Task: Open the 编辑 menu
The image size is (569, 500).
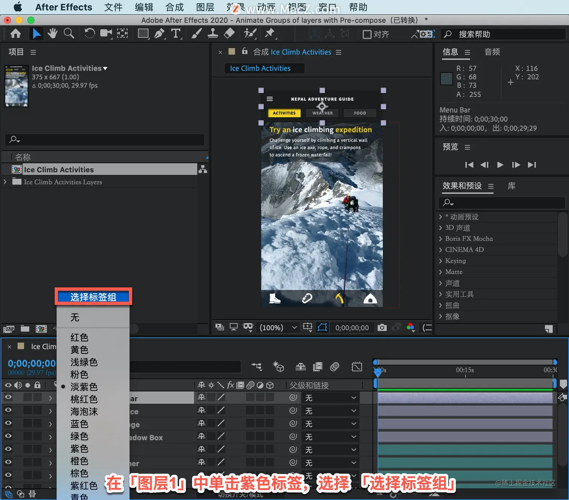Action: coord(144,7)
